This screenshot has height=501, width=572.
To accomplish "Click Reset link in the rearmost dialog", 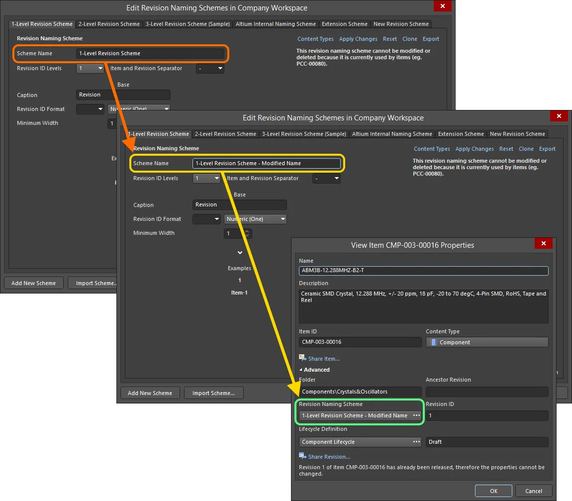I will coord(389,39).
